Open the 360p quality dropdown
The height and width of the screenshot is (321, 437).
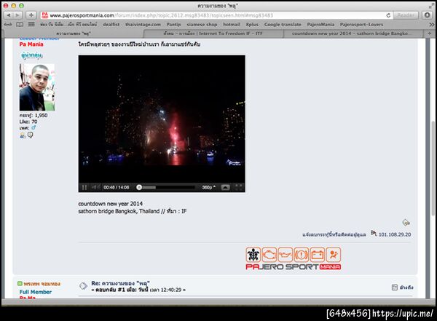(x=209, y=187)
